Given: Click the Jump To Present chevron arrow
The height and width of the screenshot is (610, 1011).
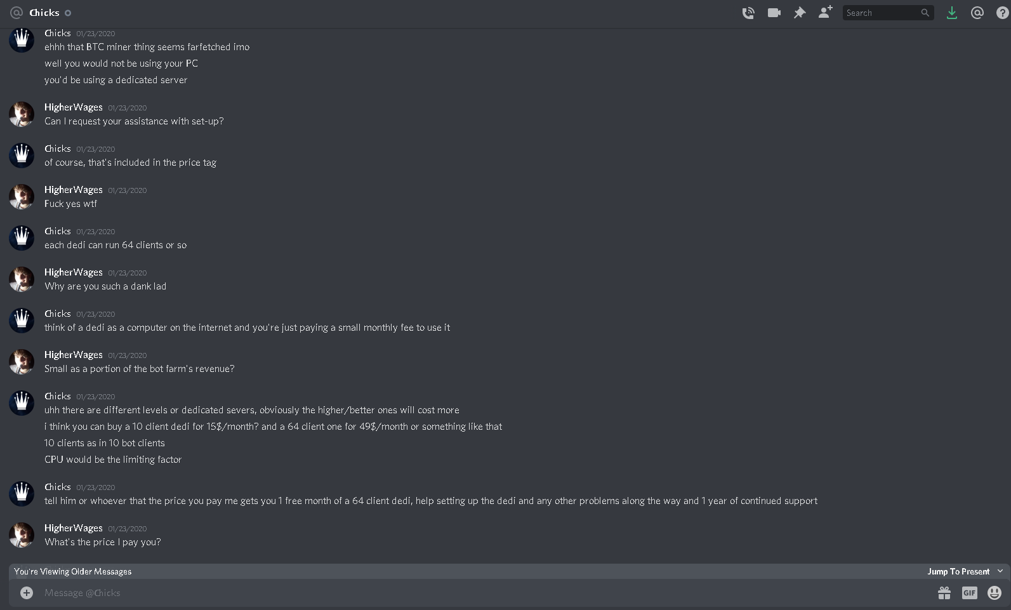Looking at the screenshot, I should (1000, 571).
